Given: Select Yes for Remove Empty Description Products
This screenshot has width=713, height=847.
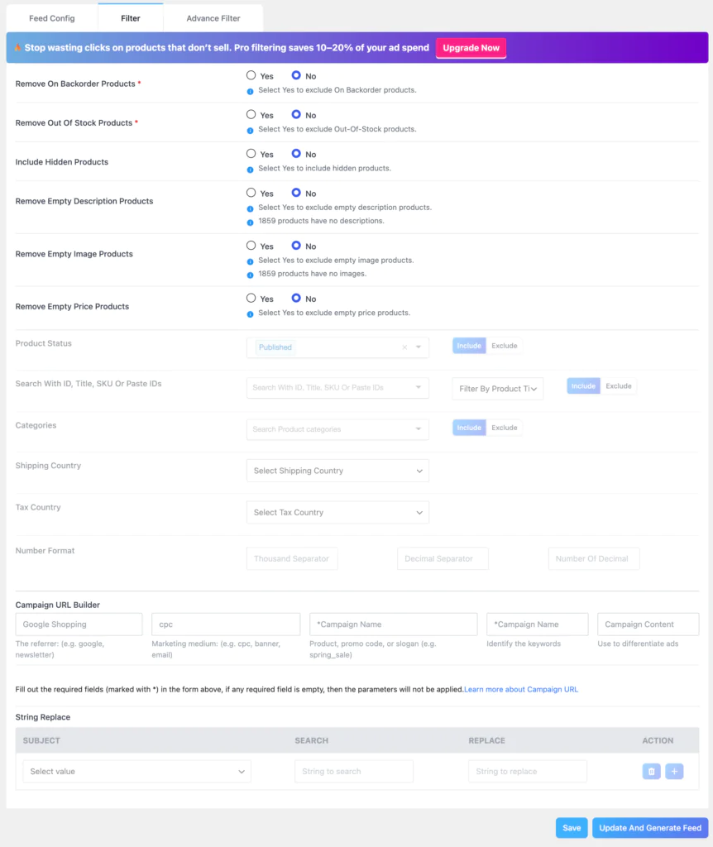Looking at the screenshot, I should [251, 193].
